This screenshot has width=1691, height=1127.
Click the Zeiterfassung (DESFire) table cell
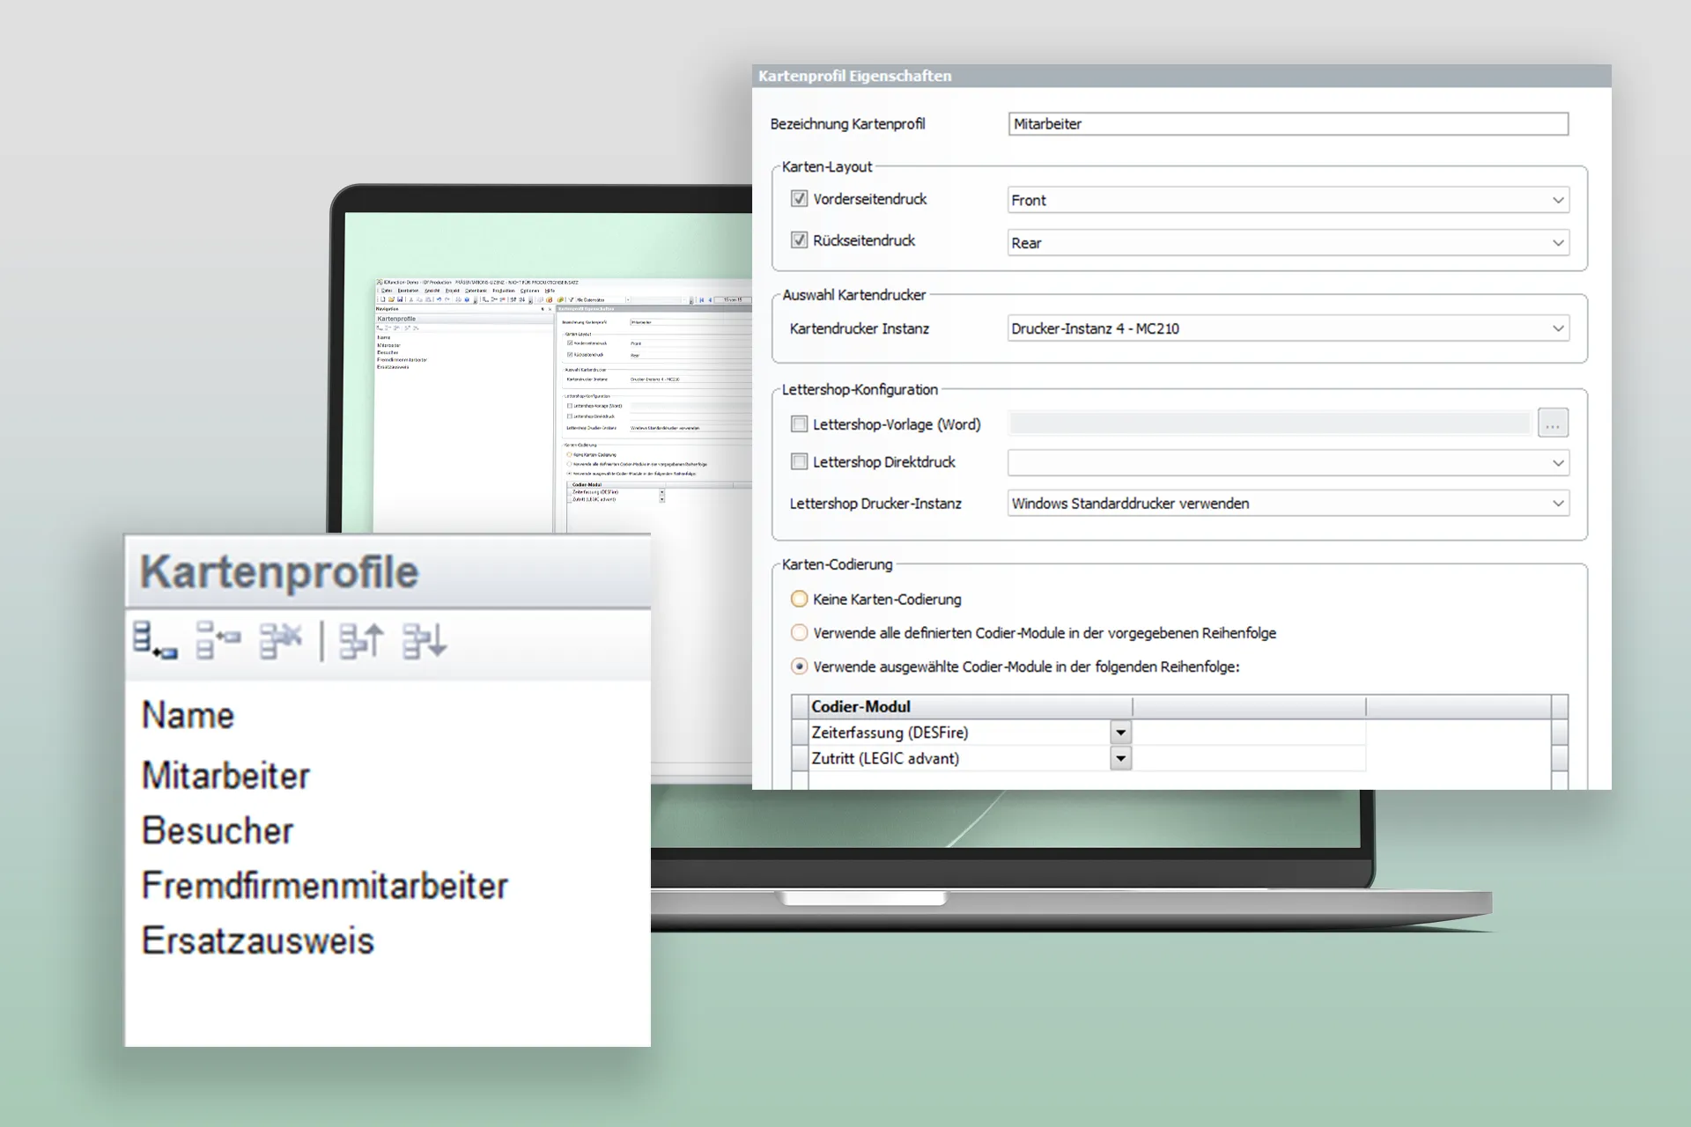pyautogui.click(x=960, y=733)
